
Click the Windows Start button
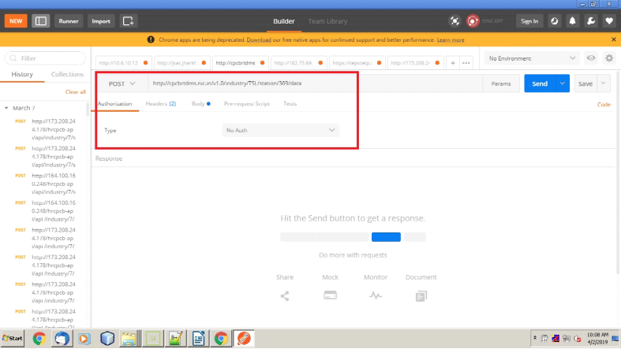click(x=13, y=338)
